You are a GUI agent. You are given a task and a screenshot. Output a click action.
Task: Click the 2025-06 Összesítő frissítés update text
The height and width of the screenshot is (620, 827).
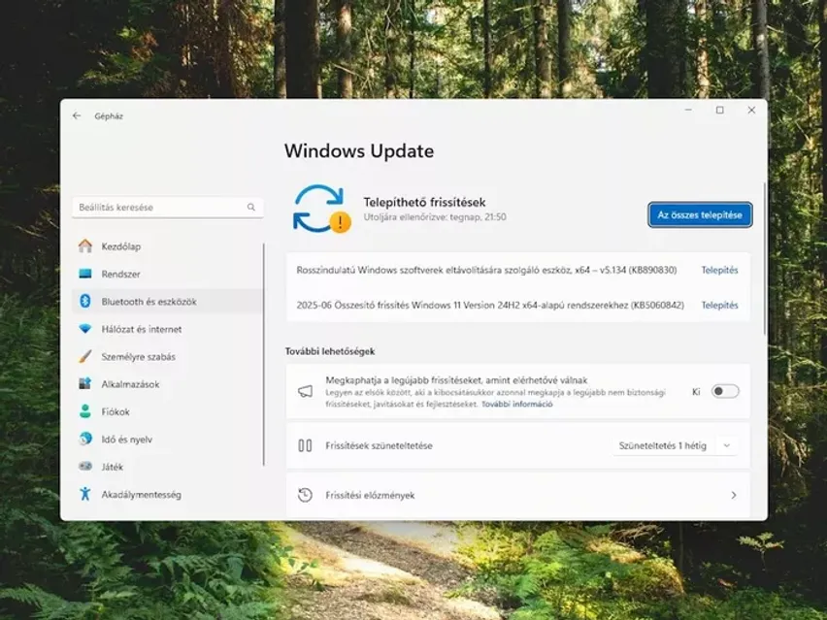[x=490, y=305]
